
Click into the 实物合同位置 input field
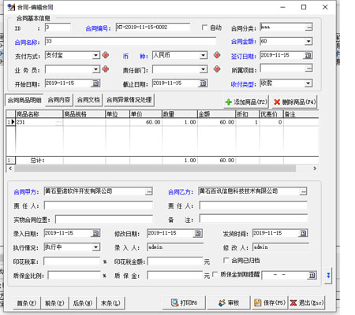pos(104,220)
